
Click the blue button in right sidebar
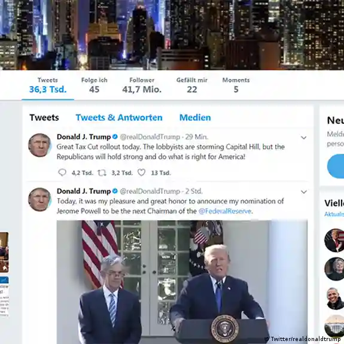336,166
